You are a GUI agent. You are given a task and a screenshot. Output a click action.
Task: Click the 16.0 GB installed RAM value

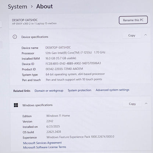(61, 58)
